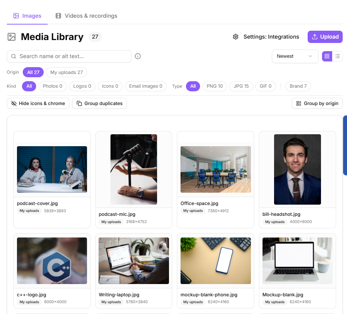Filter by Photos 0
347x314 pixels.
pyautogui.click(x=52, y=86)
